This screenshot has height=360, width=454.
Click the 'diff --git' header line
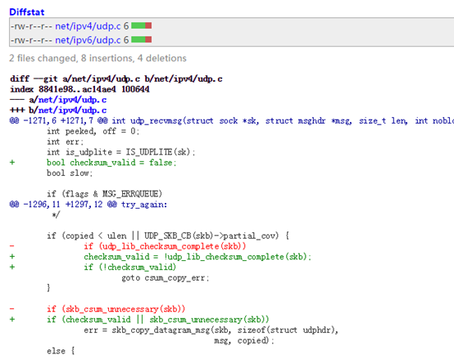coord(116,79)
